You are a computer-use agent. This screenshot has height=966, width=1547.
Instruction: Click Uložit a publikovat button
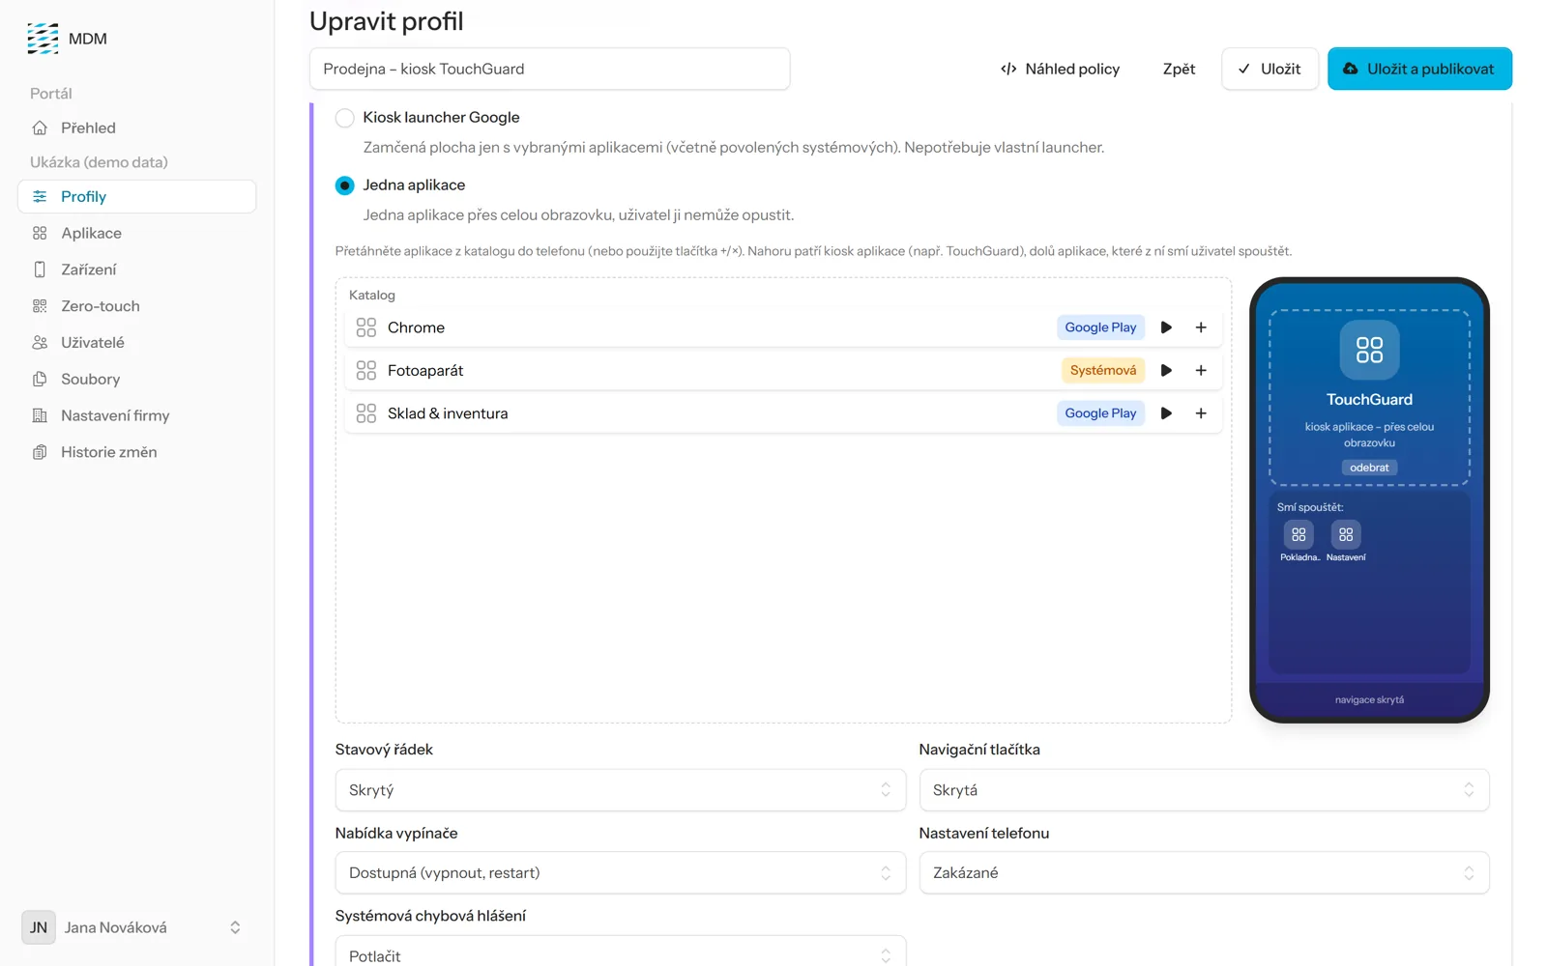pyautogui.click(x=1419, y=69)
